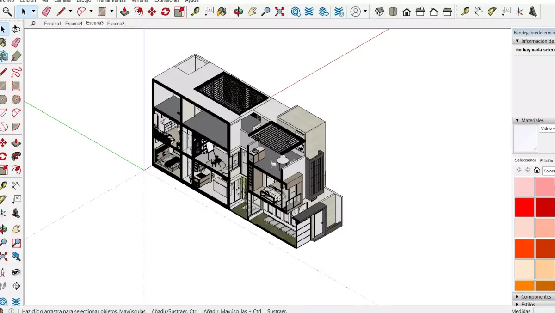Switch to the Right view
The width and height of the screenshot is (555, 313).
(x=420, y=12)
